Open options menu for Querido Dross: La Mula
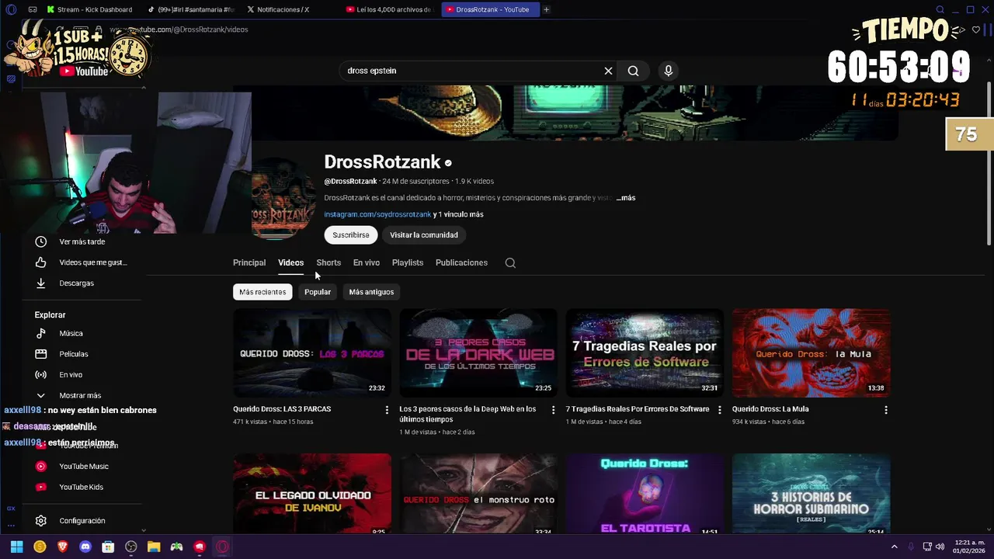 point(885,410)
